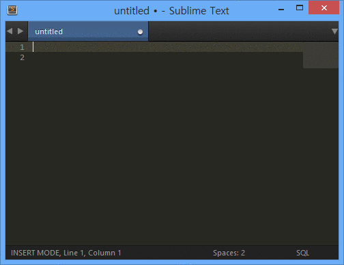Image resolution: width=344 pixels, height=265 pixels.
Task: Close the Sublime Text window
Action: pyautogui.click(x=324, y=8)
